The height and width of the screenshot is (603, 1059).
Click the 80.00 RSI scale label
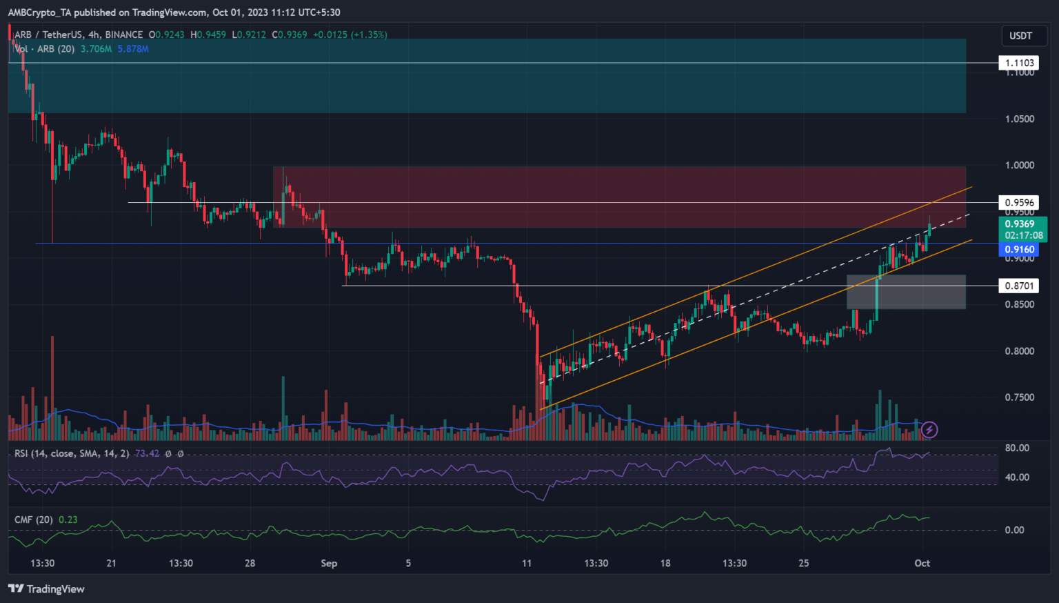click(1017, 448)
